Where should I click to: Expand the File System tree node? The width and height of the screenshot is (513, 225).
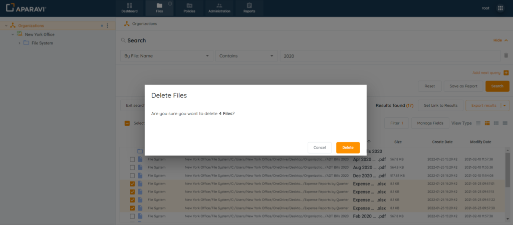tap(20, 43)
